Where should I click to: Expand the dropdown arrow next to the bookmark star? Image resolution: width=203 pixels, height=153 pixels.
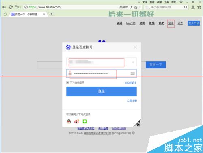coord(140,7)
